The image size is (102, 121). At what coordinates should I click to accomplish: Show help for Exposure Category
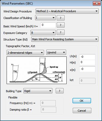(x=61, y=32)
